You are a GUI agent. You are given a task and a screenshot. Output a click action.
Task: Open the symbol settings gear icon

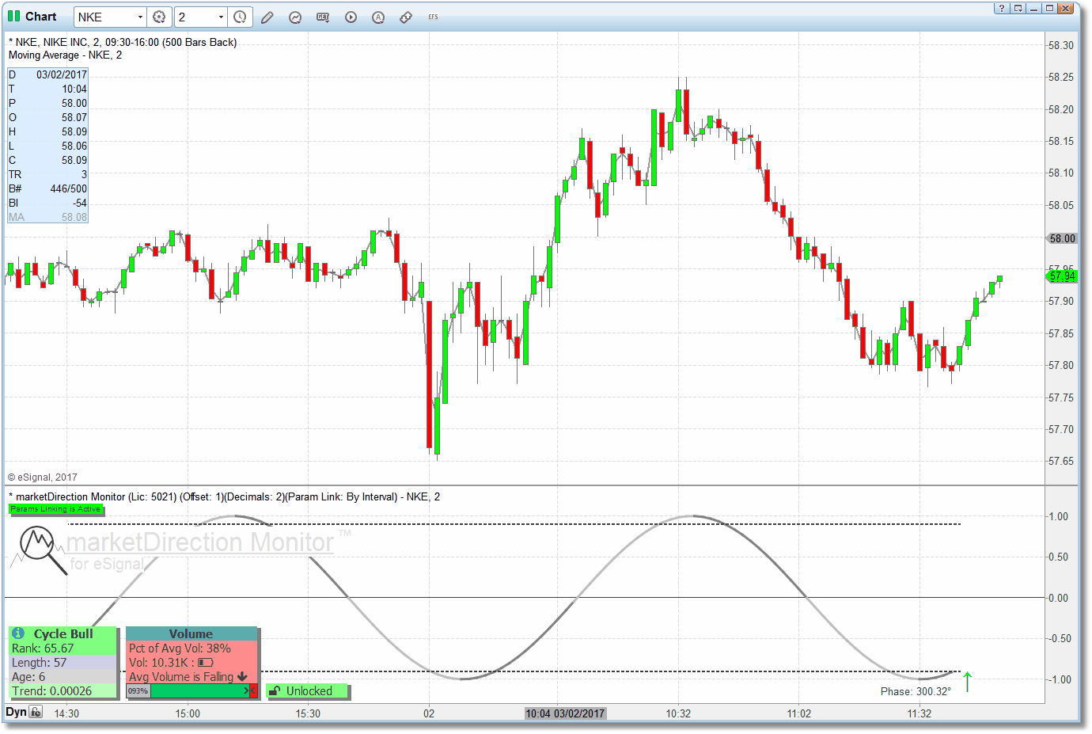pos(159,17)
